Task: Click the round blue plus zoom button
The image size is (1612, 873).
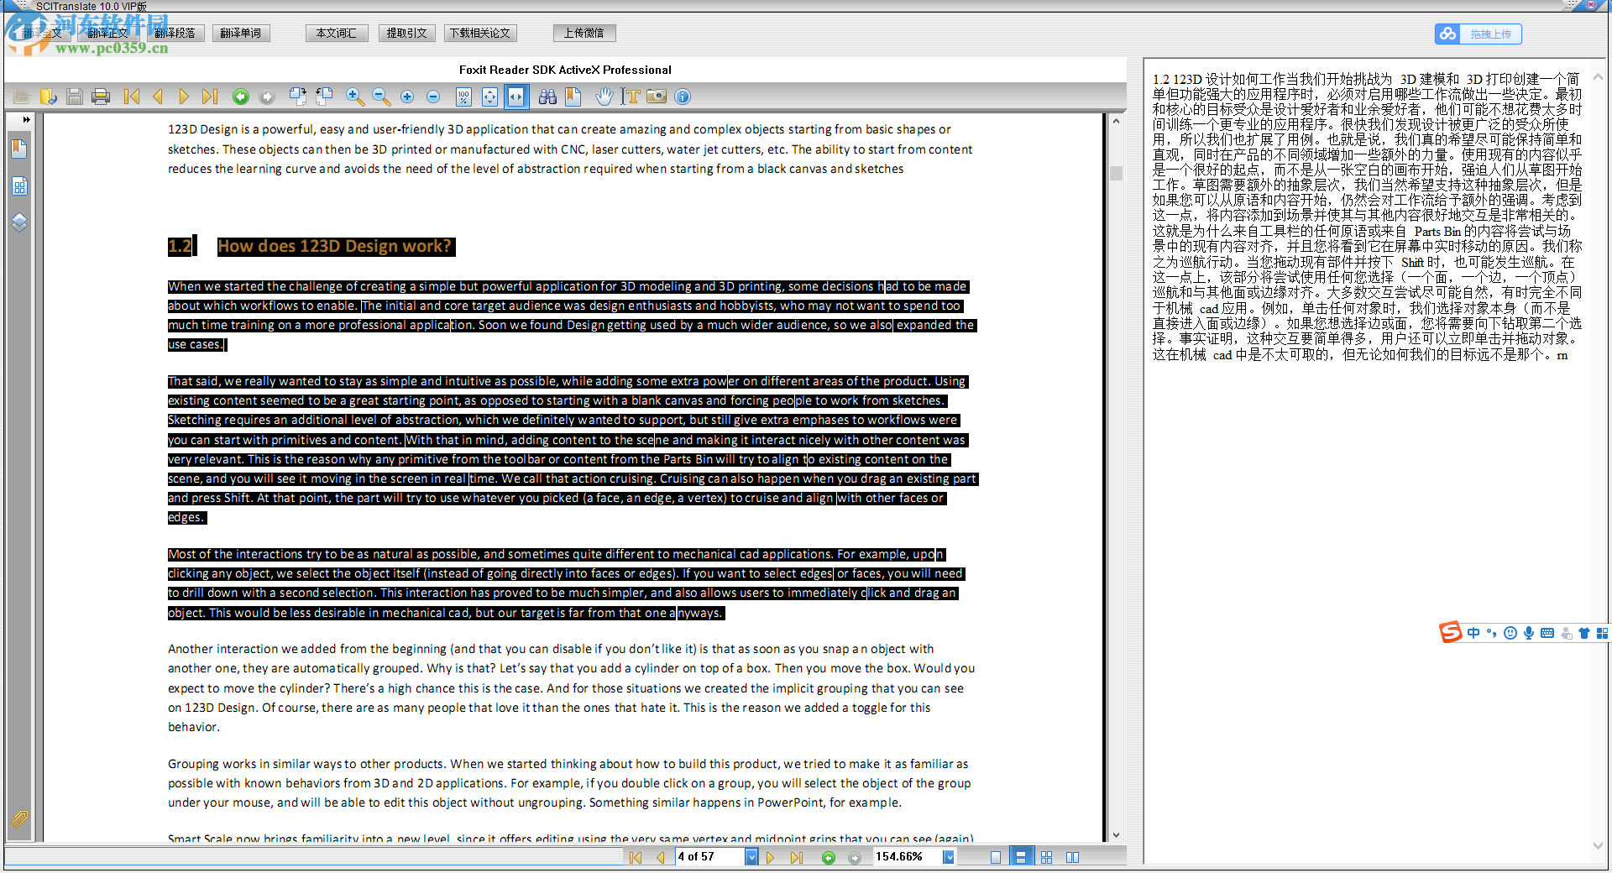Action: [x=407, y=97]
